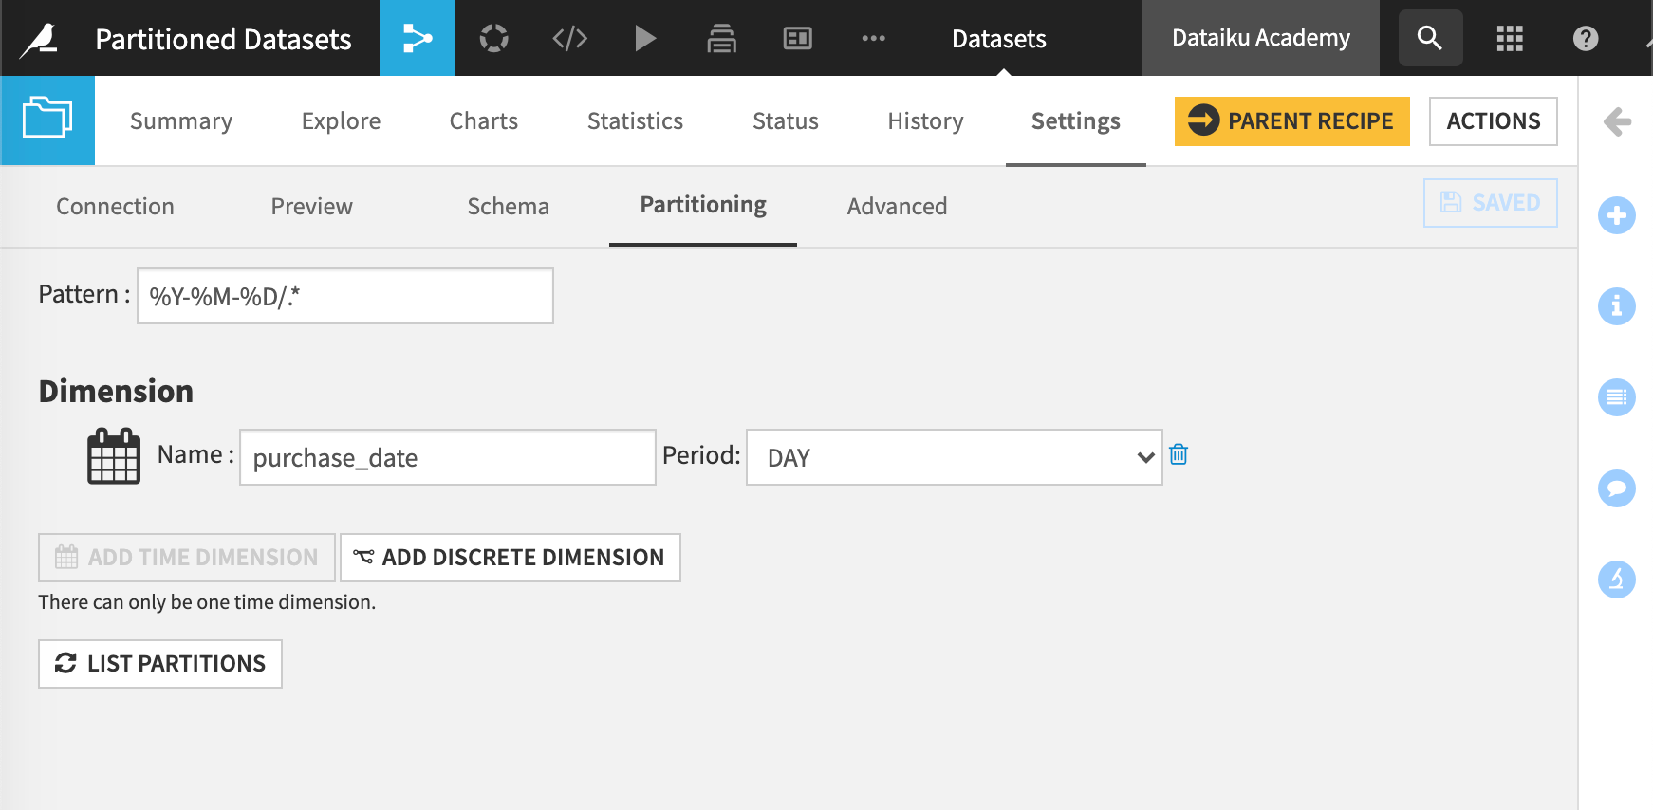The height and width of the screenshot is (810, 1653).
Task: Click the search magnifier icon
Action: (x=1430, y=38)
